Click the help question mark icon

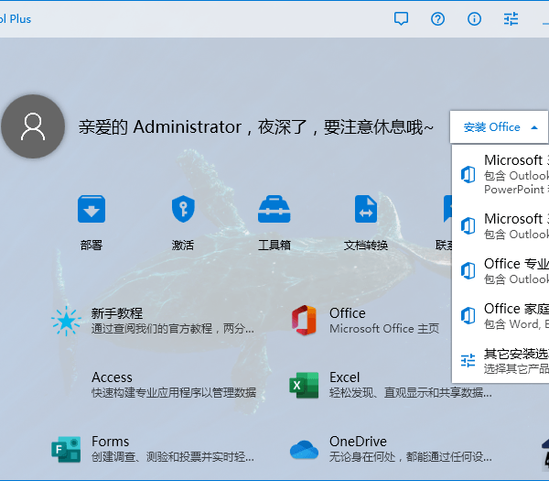point(437,18)
